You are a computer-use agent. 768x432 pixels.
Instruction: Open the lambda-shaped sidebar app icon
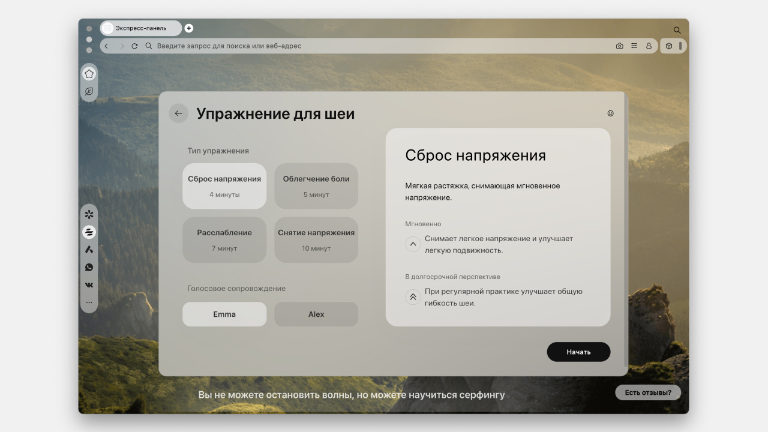(89, 250)
